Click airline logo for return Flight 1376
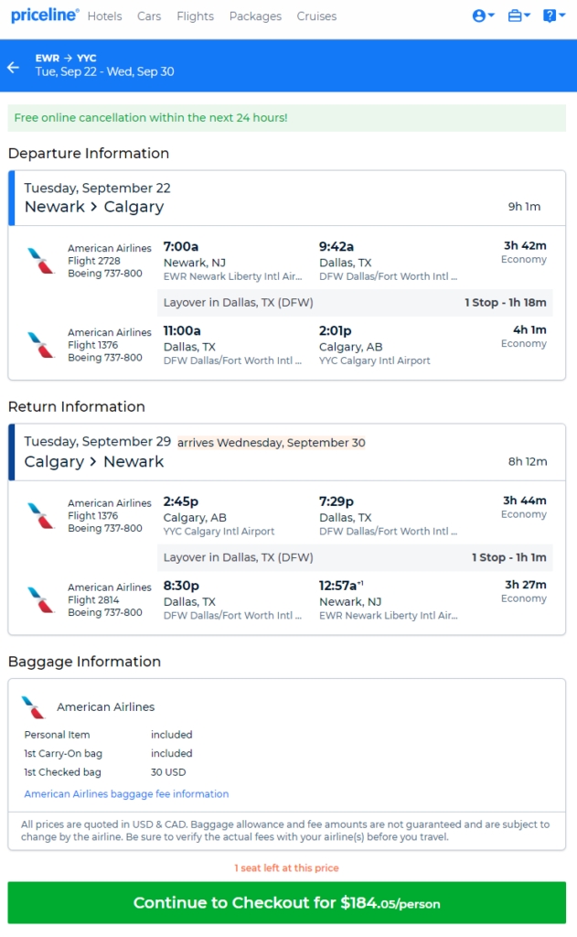Viewport: 577px width, 937px height. pos(41,515)
